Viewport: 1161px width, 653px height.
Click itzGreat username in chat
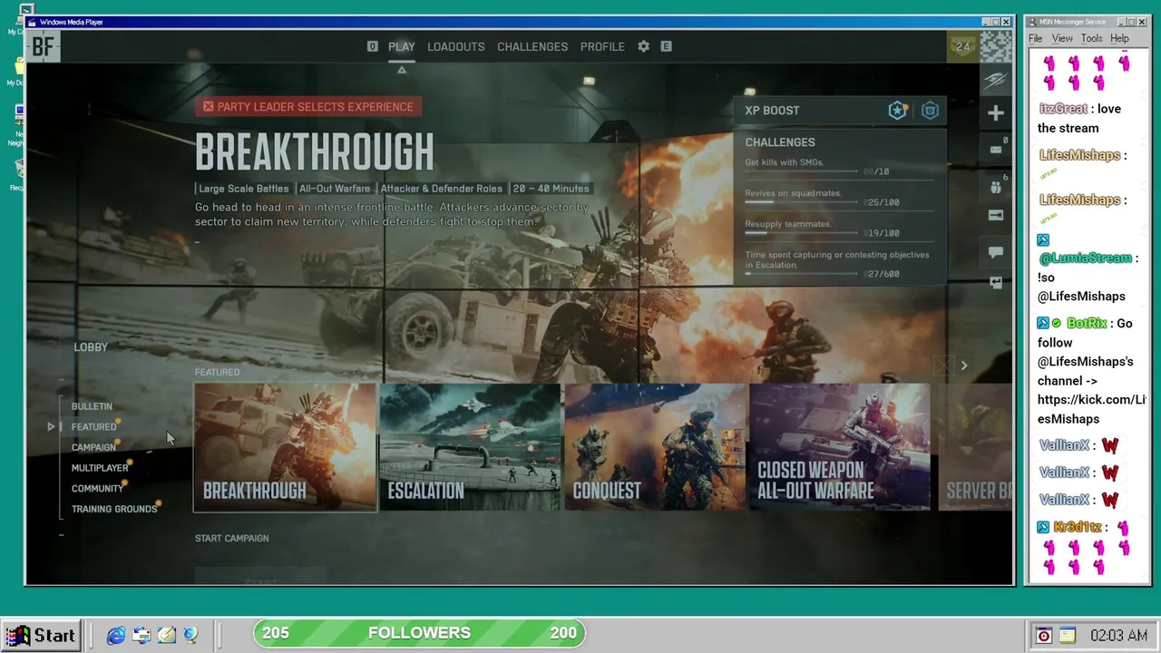click(1063, 109)
